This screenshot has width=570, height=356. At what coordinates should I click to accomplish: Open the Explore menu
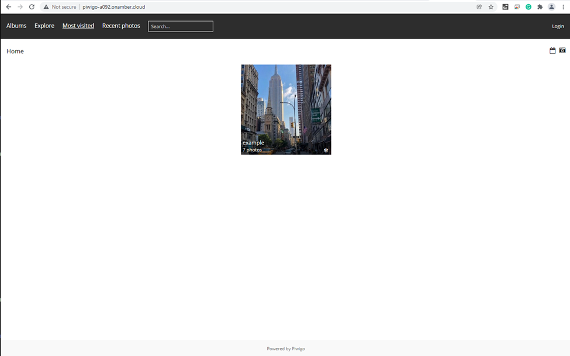click(44, 26)
